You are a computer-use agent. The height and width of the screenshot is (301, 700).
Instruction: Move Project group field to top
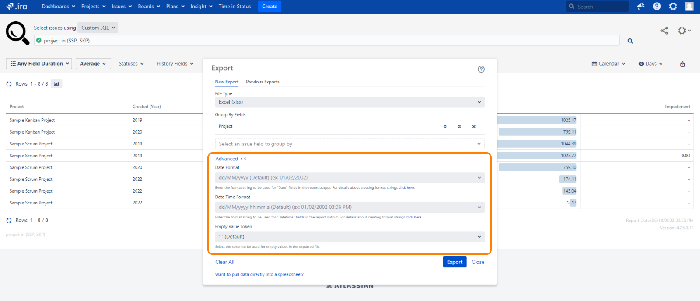coord(445,127)
